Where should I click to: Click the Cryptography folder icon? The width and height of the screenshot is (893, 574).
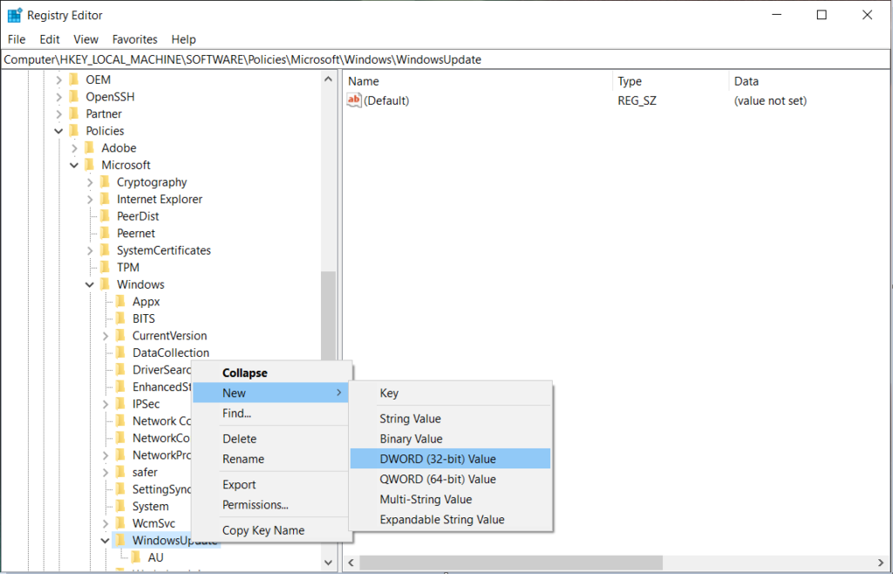tap(106, 182)
